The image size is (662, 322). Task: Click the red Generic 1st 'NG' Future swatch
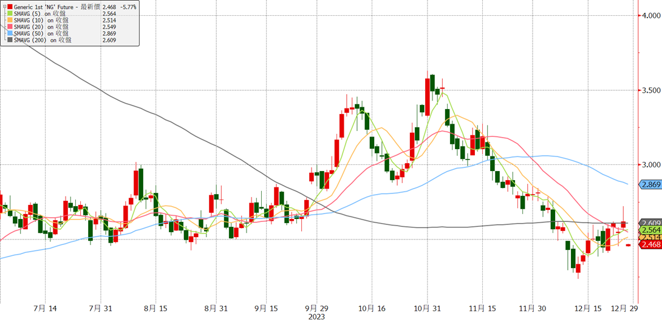10,7
